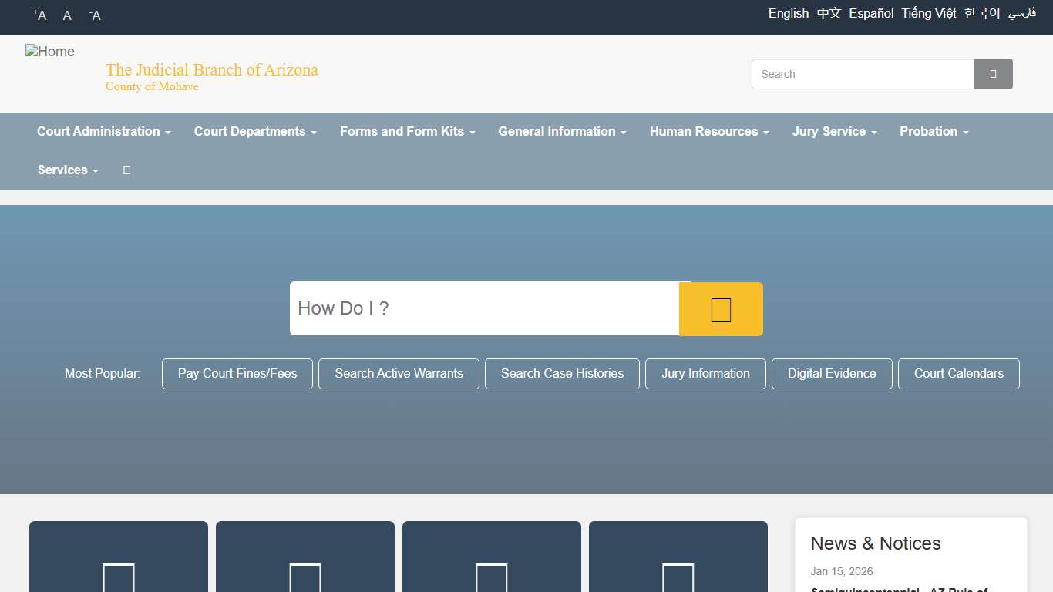
Task: Open the Court Calendars quick link
Action: click(x=958, y=374)
